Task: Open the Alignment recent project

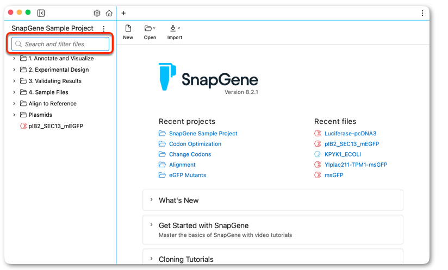Action: (182, 165)
